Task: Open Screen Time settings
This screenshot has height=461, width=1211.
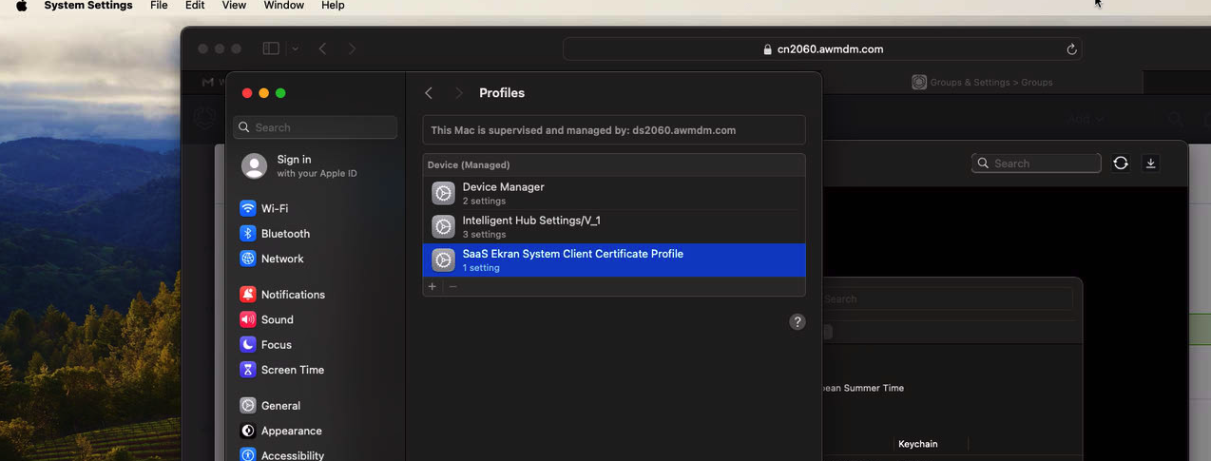Action: click(x=292, y=370)
